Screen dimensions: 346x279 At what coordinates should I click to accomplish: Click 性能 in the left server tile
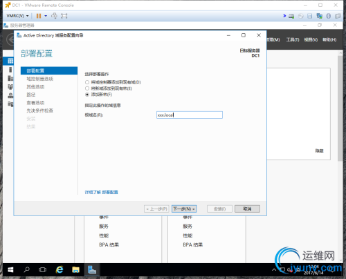coord(104,235)
